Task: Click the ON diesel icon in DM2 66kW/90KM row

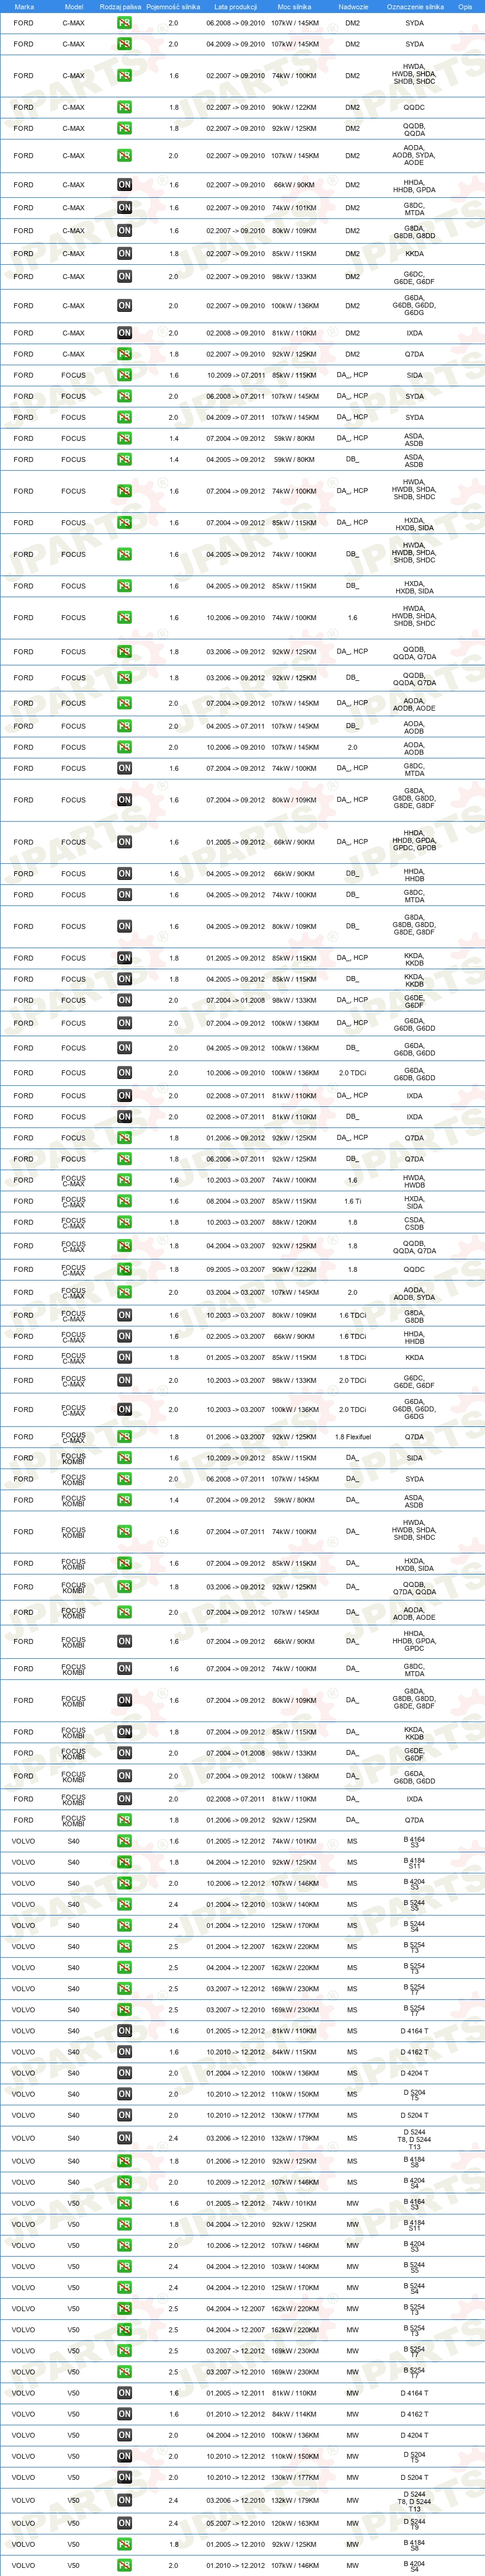Action: pos(124,185)
